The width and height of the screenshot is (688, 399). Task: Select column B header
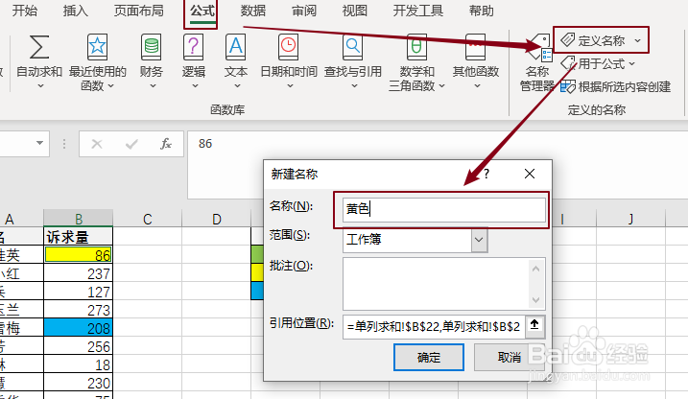tap(78, 219)
